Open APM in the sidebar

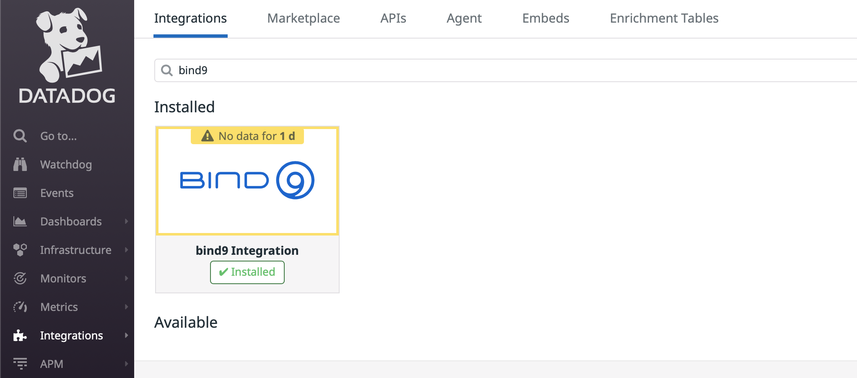(x=52, y=364)
